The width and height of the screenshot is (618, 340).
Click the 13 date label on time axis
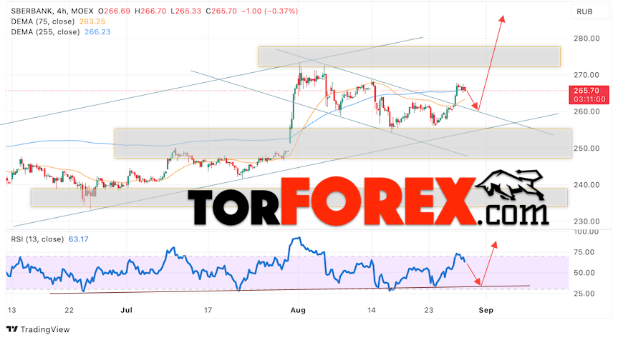12,310
